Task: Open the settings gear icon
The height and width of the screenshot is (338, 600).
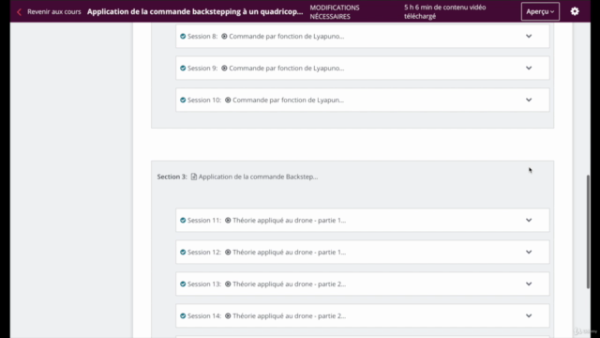Action: pos(575,11)
